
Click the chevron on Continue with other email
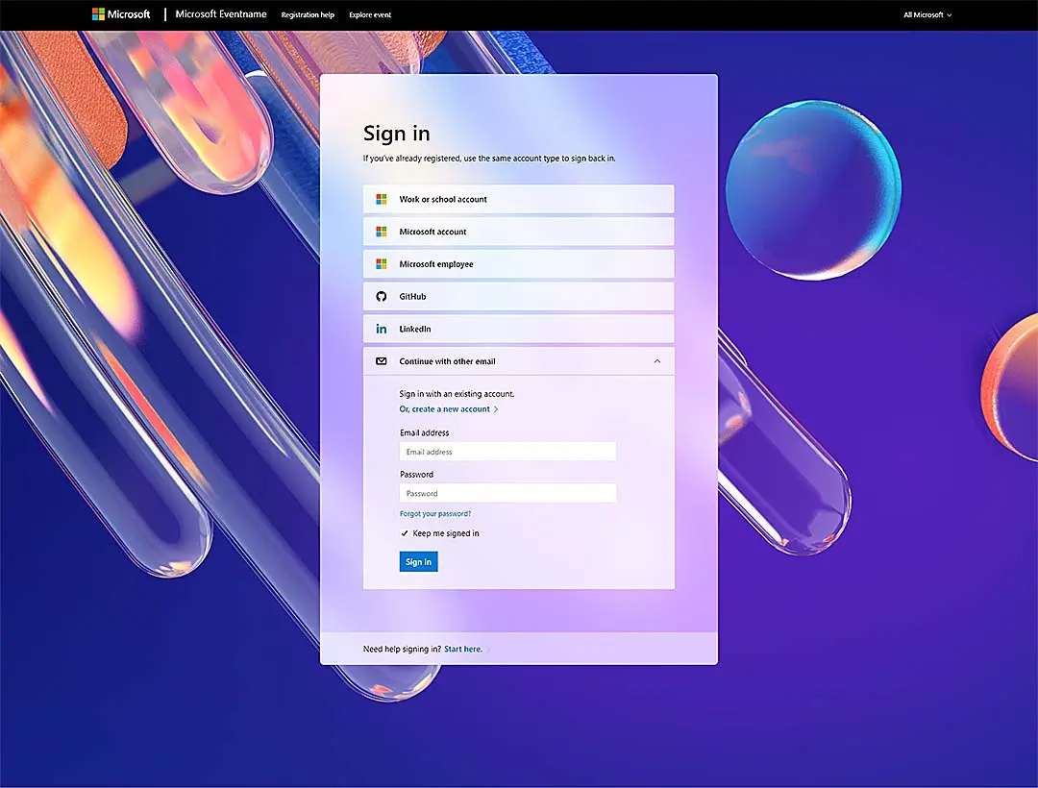(x=657, y=360)
